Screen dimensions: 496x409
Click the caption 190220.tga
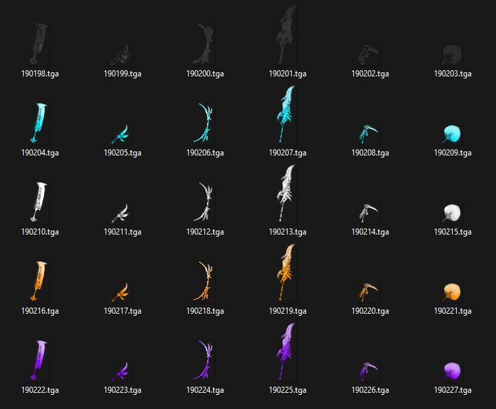pos(370,311)
